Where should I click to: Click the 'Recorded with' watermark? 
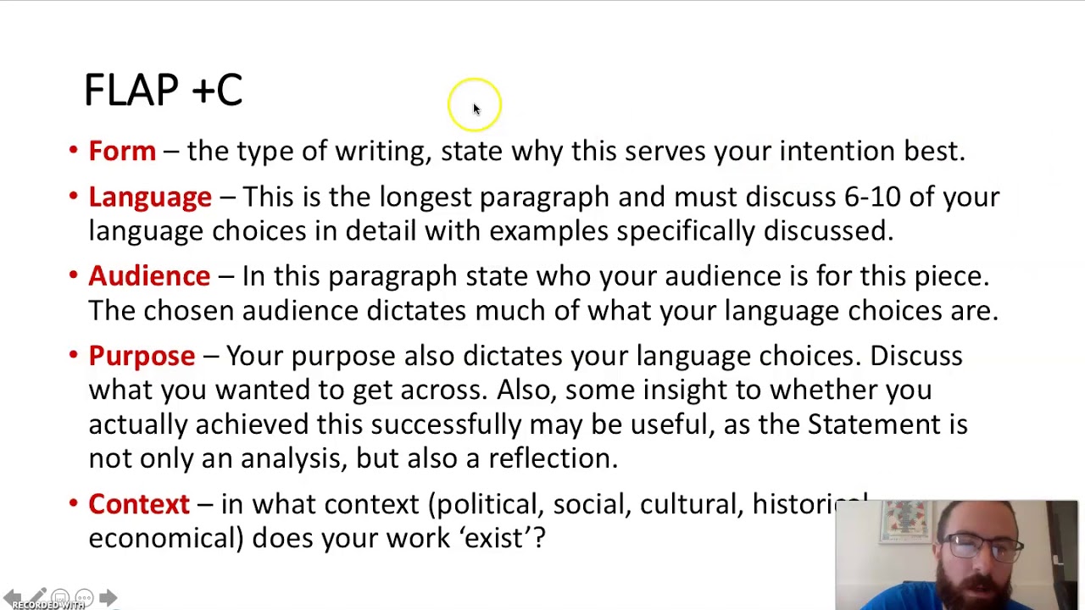click(x=47, y=605)
